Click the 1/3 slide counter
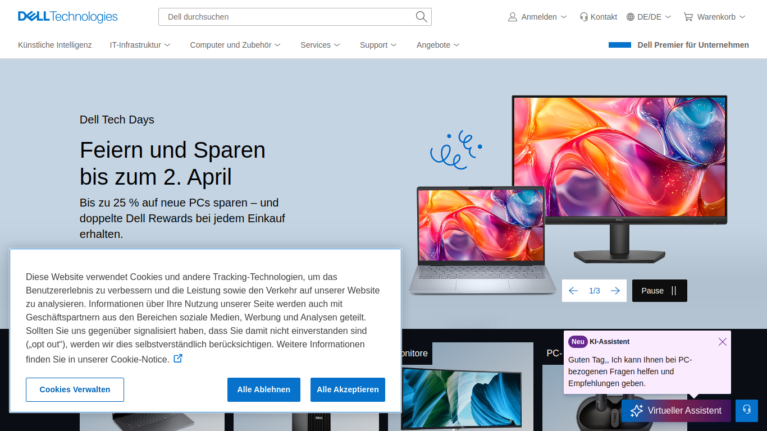 click(x=595, y=291)
